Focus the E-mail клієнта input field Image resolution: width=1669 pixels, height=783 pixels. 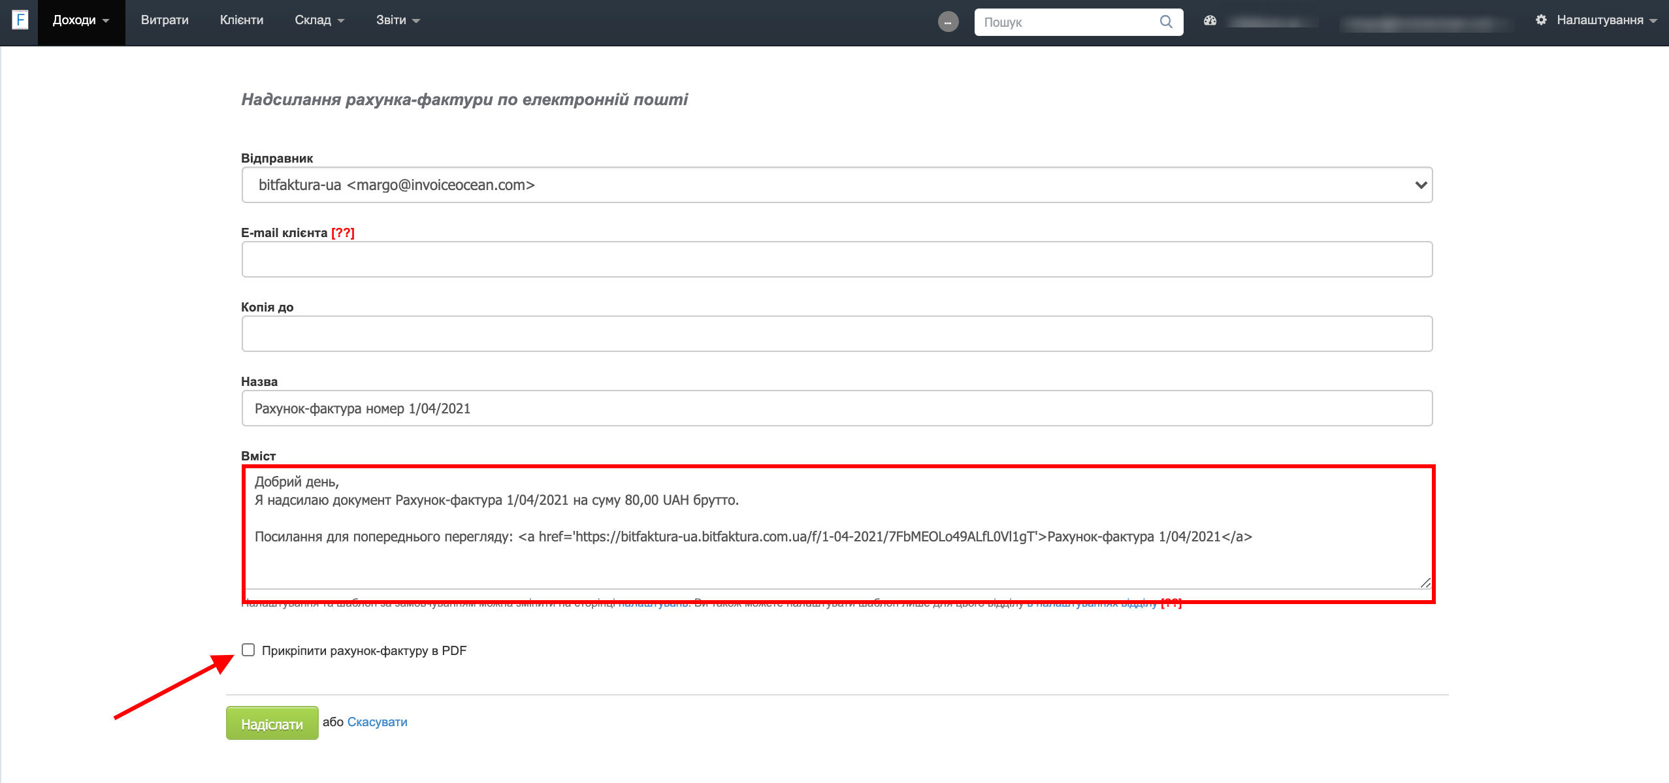[837, 260]
